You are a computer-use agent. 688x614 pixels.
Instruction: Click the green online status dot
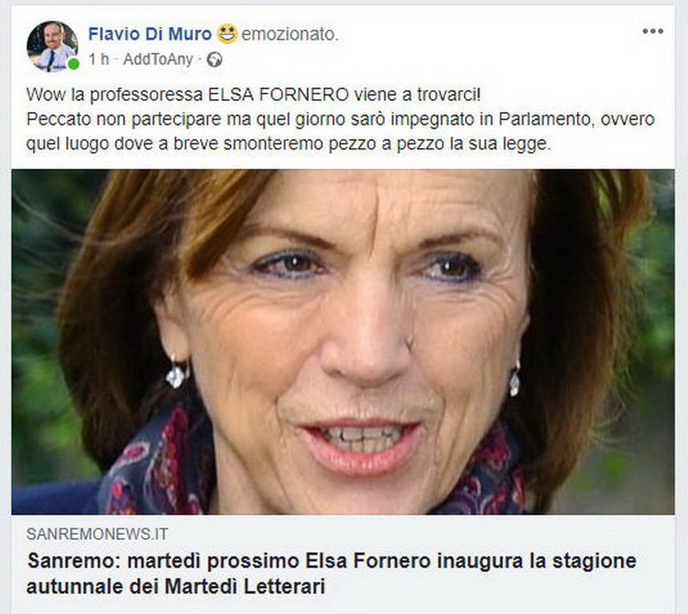[x=74, y=64]
